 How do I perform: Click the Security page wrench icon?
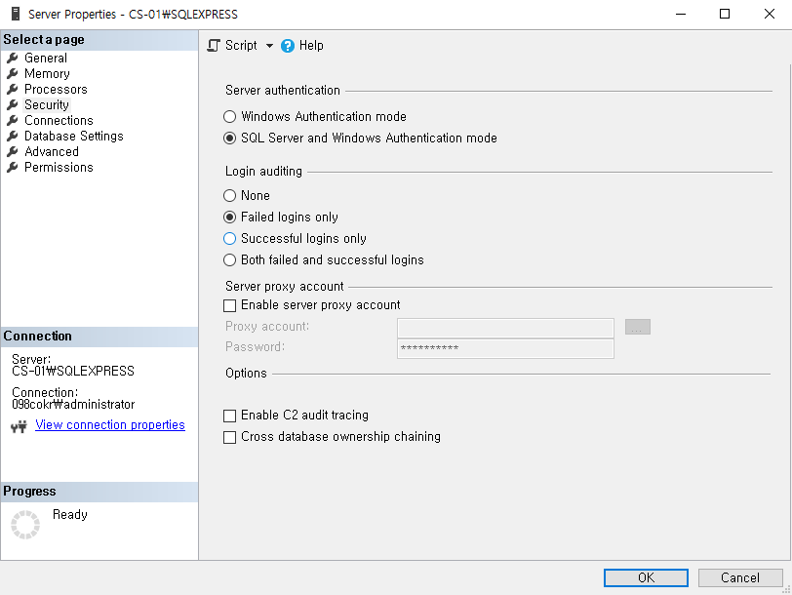pyautogui.click(x=13, y=105)
